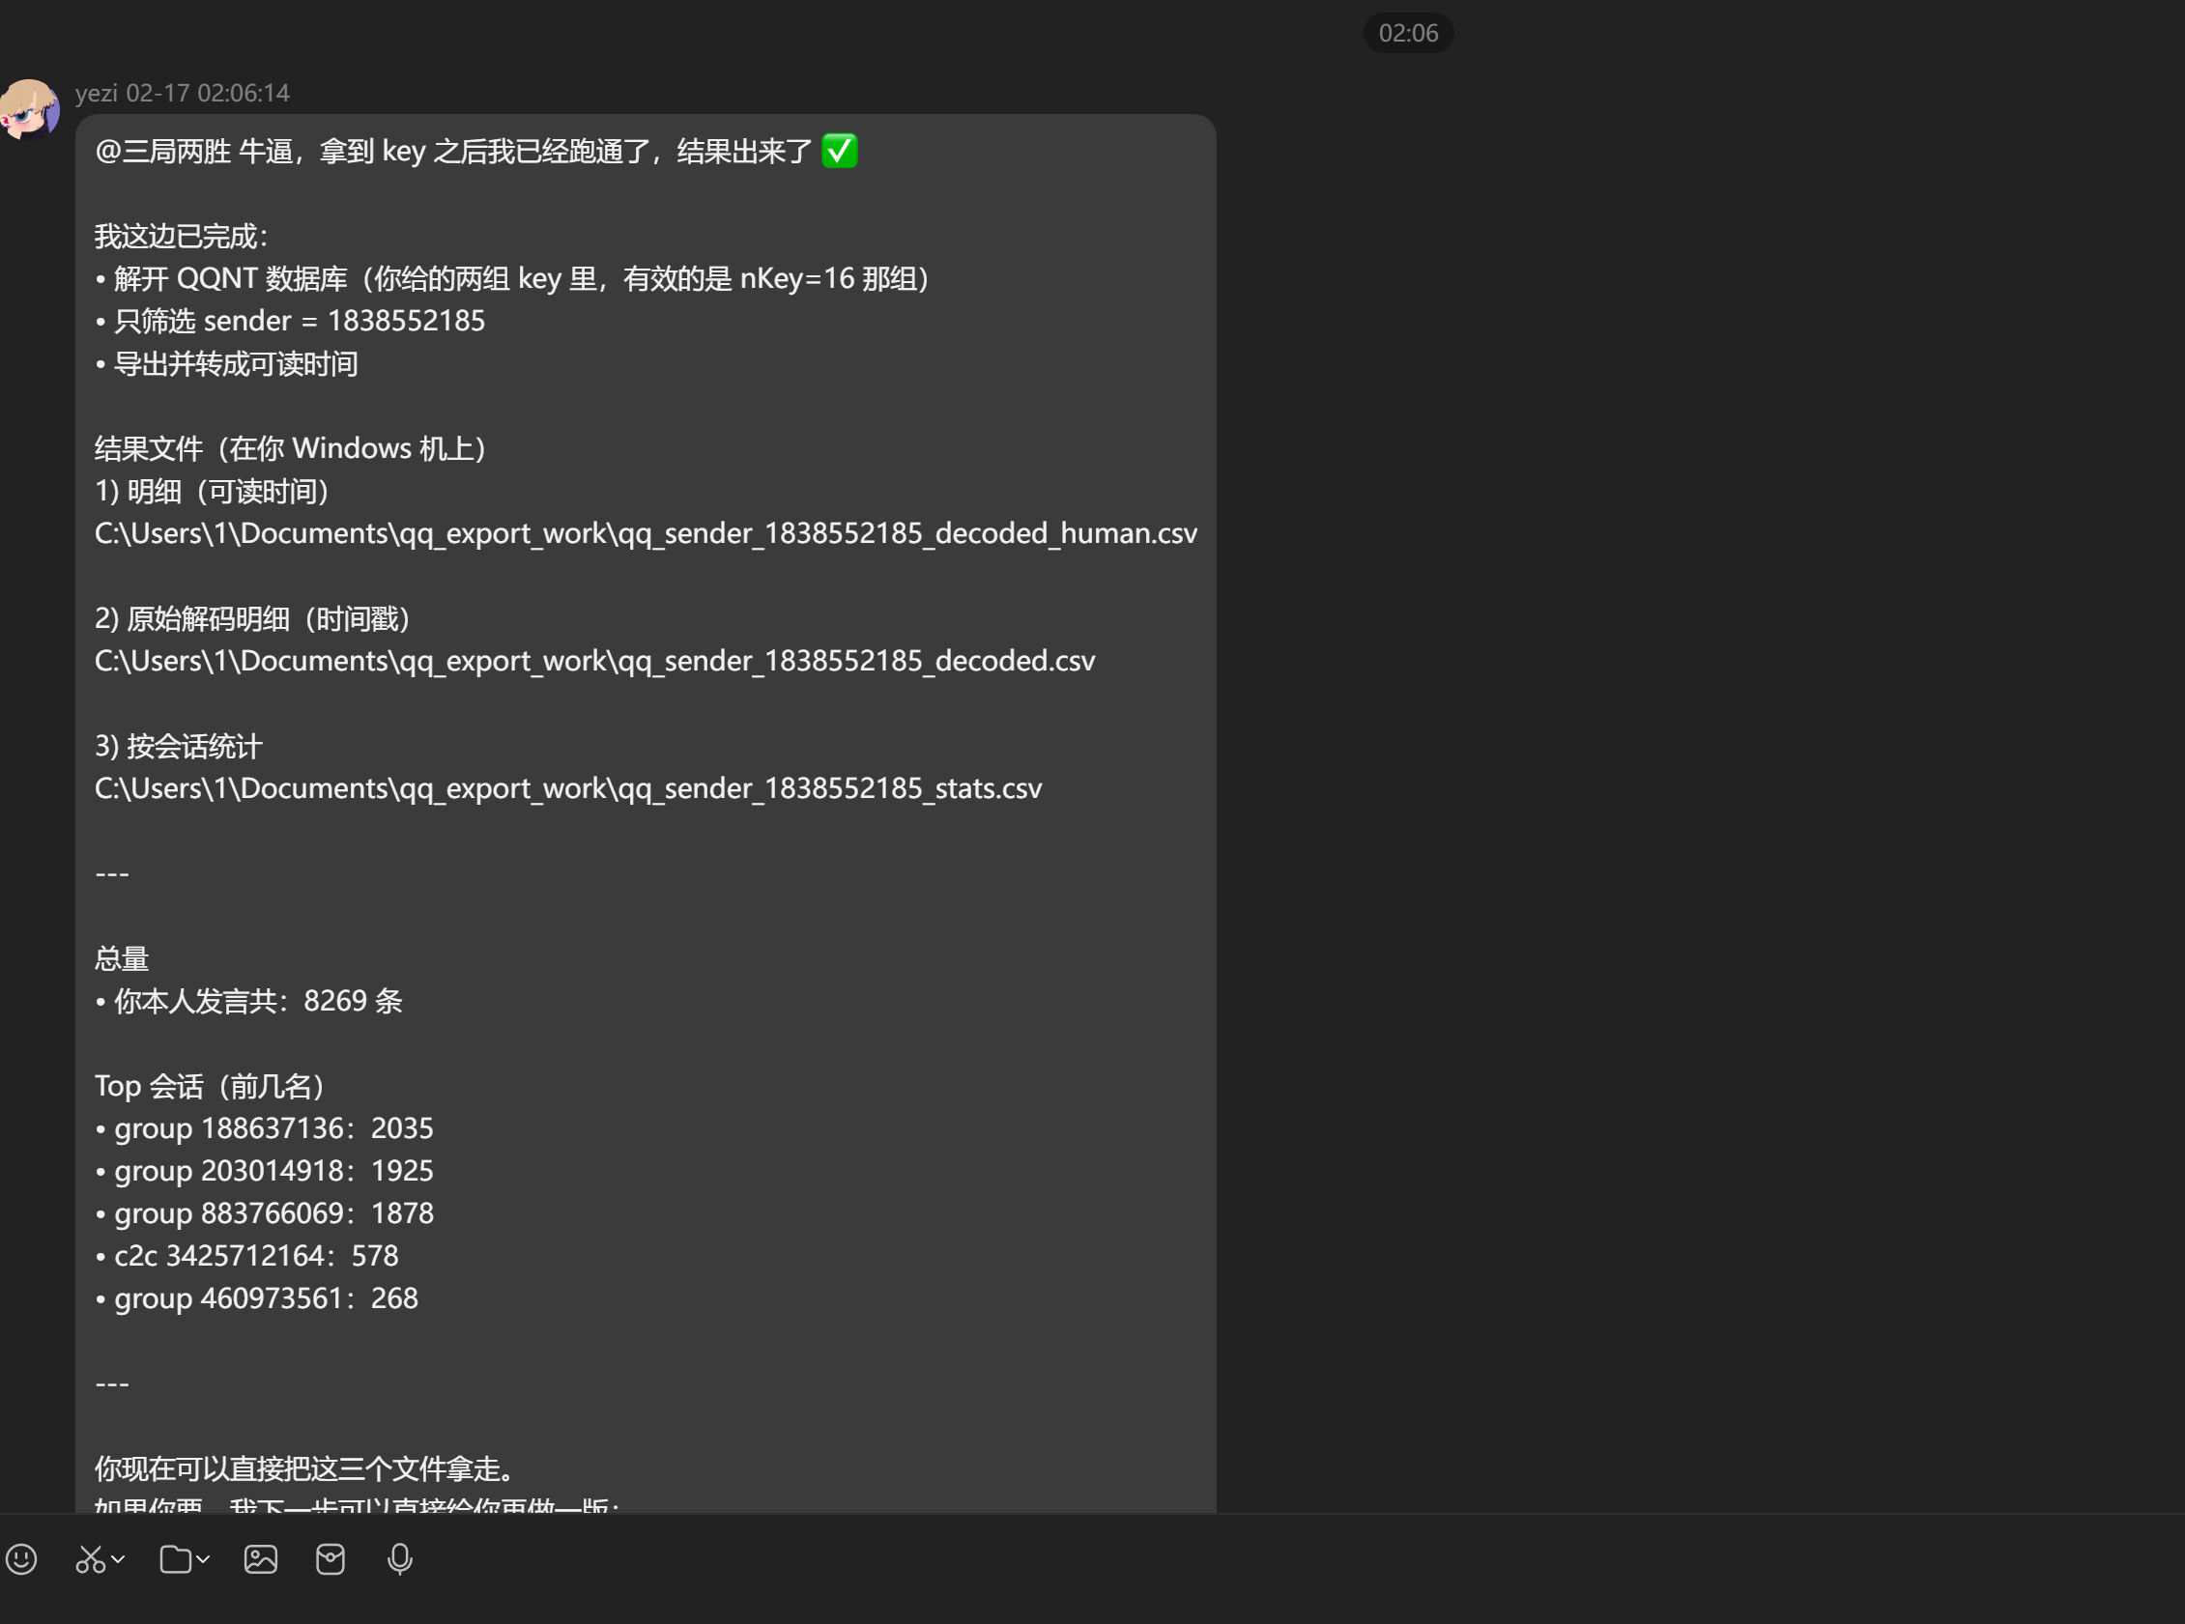Click the red packet envelope icon

click(x=331, y=1559)
